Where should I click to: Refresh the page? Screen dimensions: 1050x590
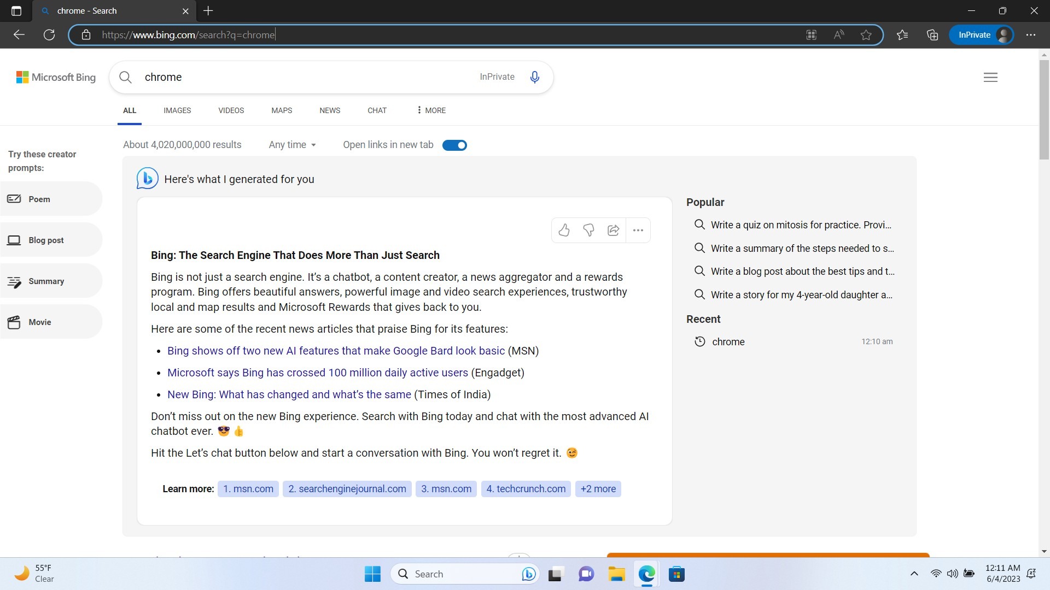coord(49,35)
